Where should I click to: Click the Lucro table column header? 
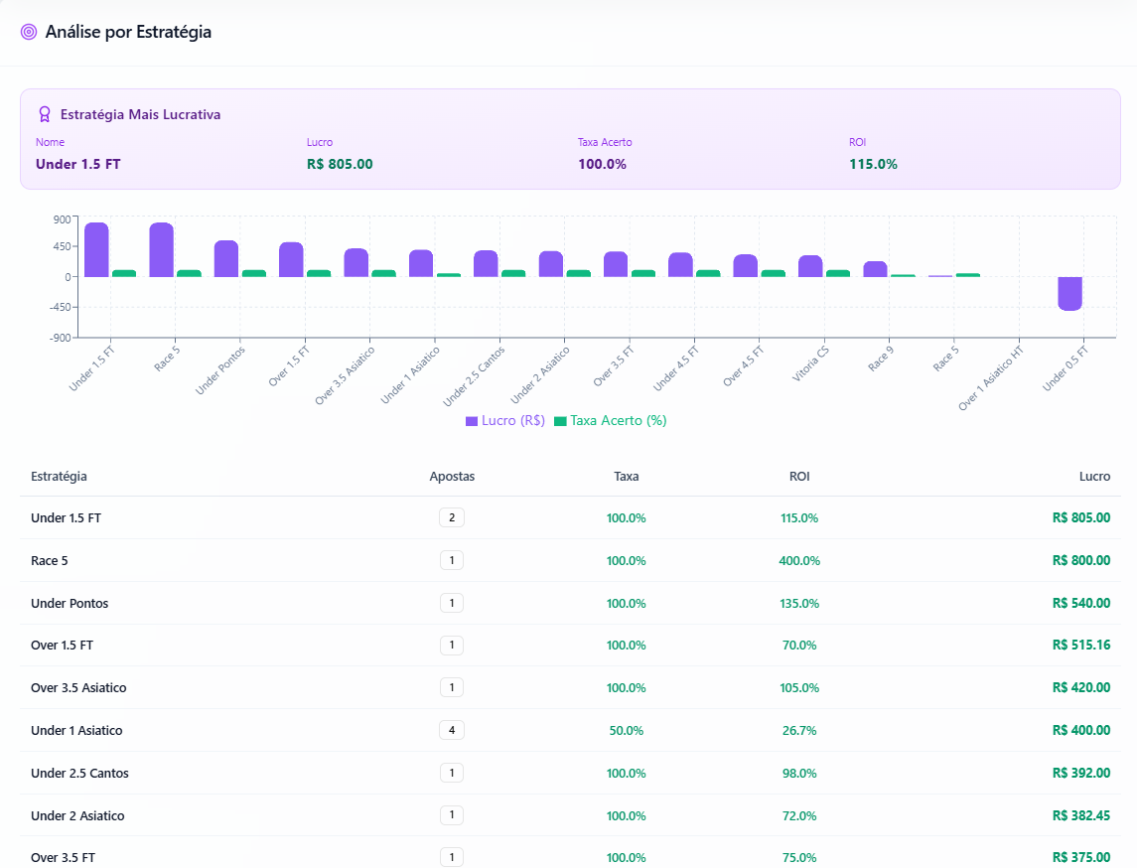pyautogui.click(x=1094, y=477)
